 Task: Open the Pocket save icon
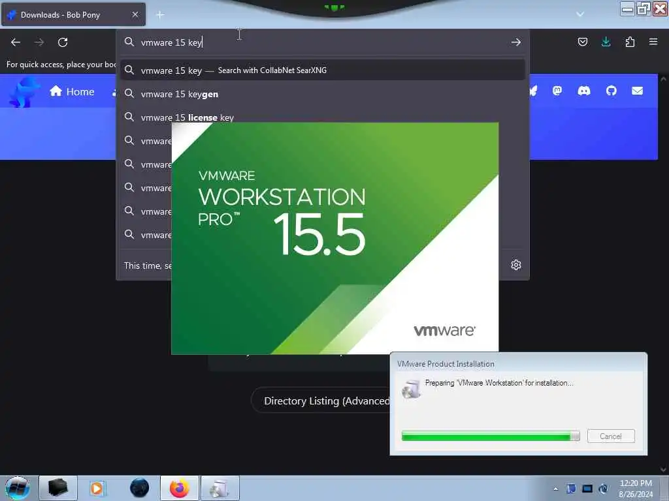pos(582,42)
